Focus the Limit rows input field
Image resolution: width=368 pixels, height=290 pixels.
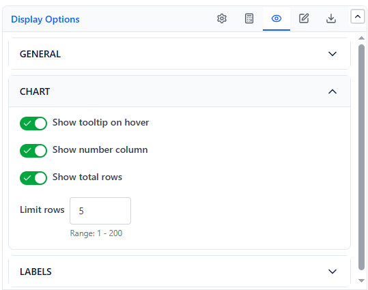point(100,211)
